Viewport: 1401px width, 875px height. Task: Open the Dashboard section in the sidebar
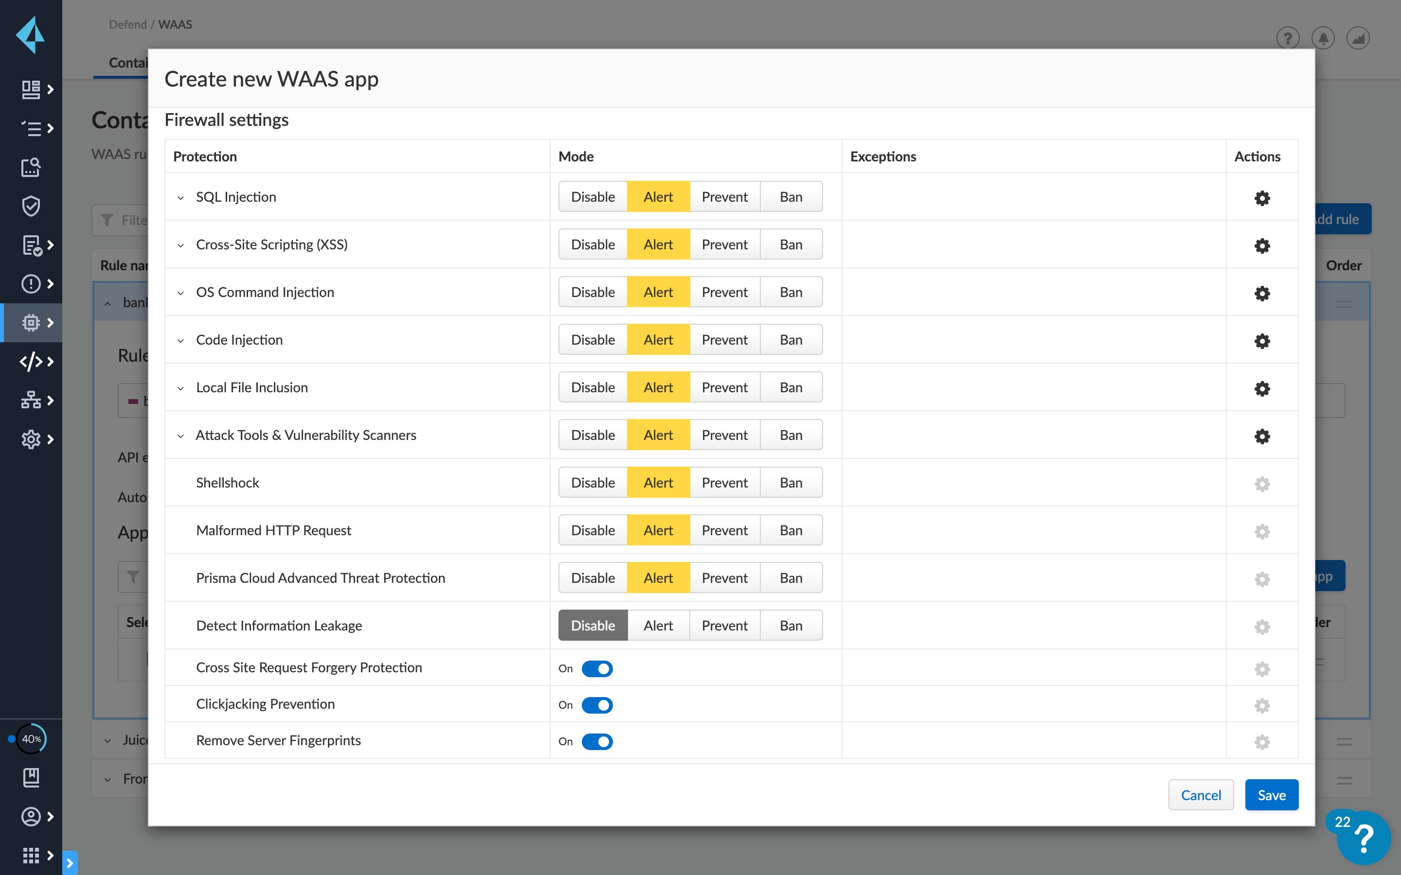tap(32, 90)
